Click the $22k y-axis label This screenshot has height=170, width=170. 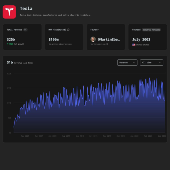[9, 74]
